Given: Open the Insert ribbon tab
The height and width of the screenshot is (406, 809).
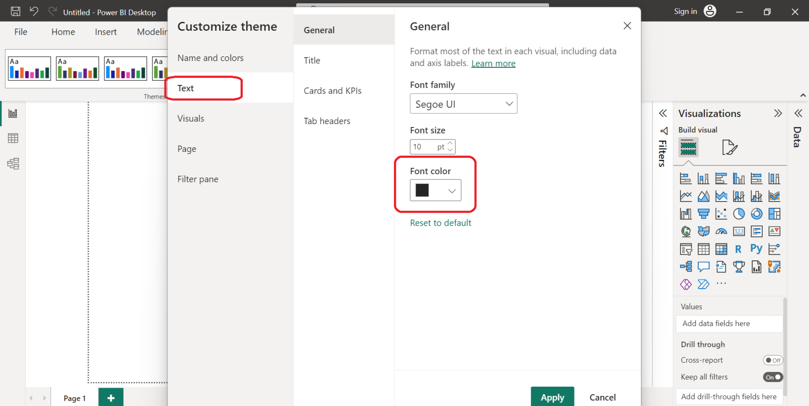Looking at the screenshot, I should (x=106, y=32).
